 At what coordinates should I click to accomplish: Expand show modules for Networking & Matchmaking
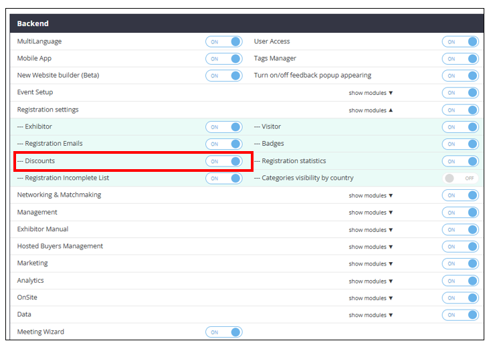[x=371, y=195]
